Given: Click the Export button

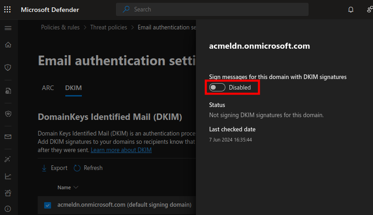Looking at the screenshot, I should [55, 168].
